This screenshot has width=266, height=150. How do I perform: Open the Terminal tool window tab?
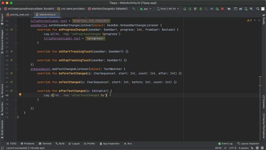coord(45,143)
